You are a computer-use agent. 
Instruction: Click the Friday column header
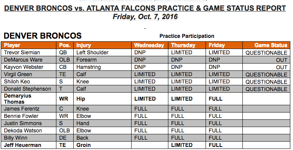pos(217,45)
